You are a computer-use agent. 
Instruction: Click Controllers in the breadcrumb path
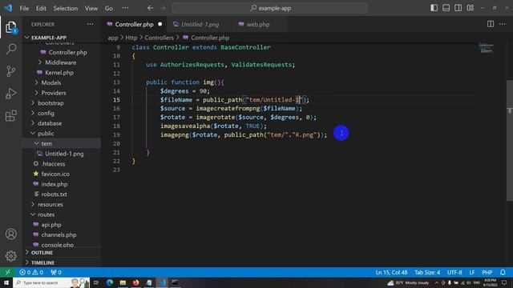tap(159, 38)
